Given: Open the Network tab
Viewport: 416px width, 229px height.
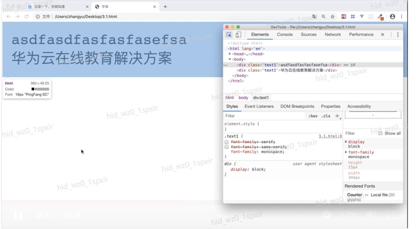Looking at the screenshot, I should pos(333,35).
